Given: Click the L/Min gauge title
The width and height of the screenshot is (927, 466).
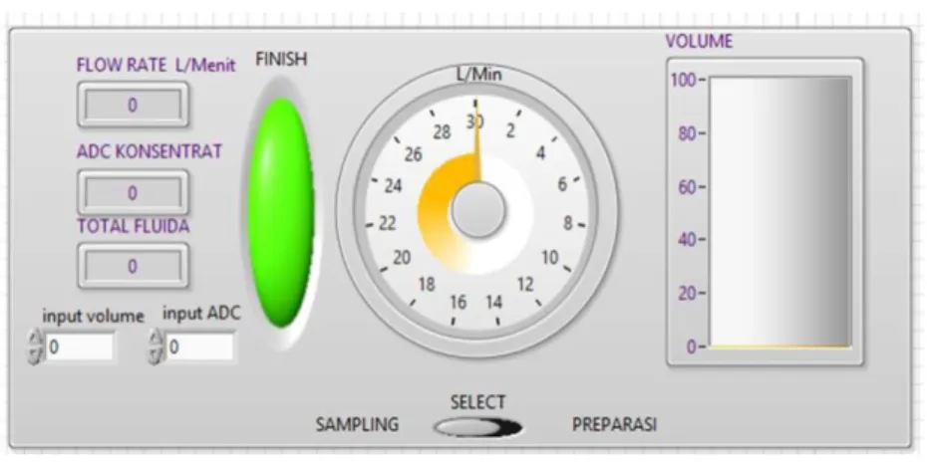Looking at the screenshot, I should pos(478,74).
